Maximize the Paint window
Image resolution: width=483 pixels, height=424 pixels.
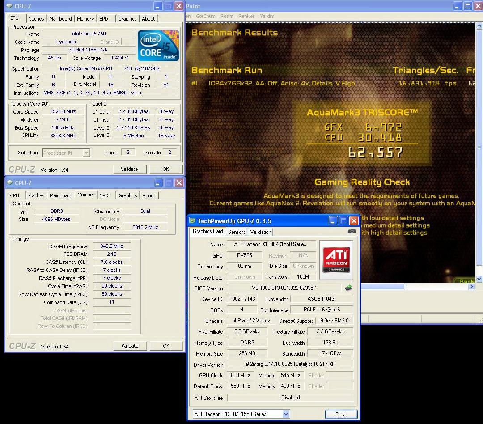(x=468, y=6)
